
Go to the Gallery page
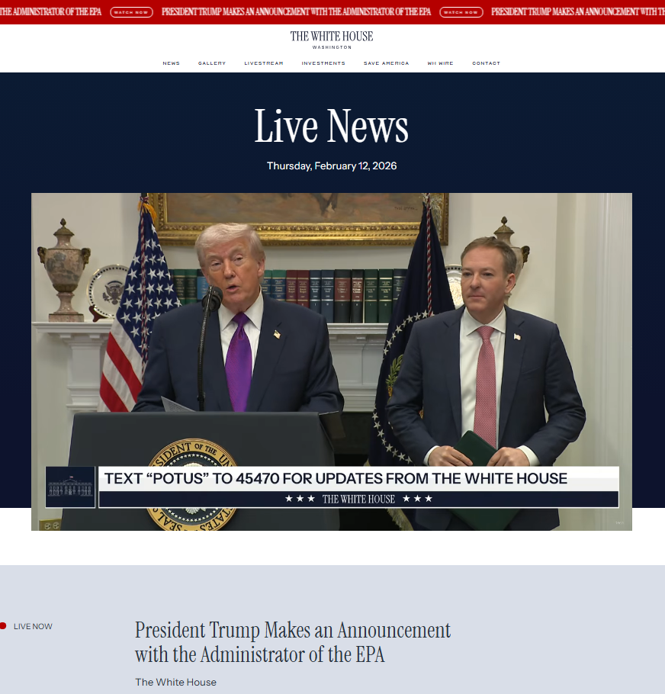pos(212,63)
